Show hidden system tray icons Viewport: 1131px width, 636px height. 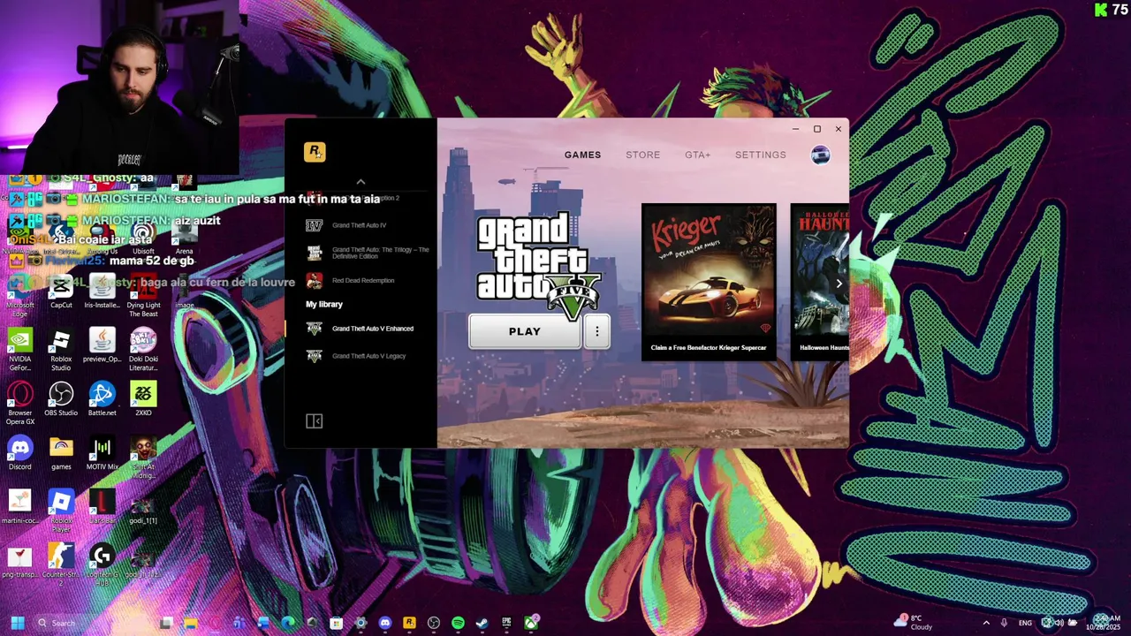coord(986,623)
